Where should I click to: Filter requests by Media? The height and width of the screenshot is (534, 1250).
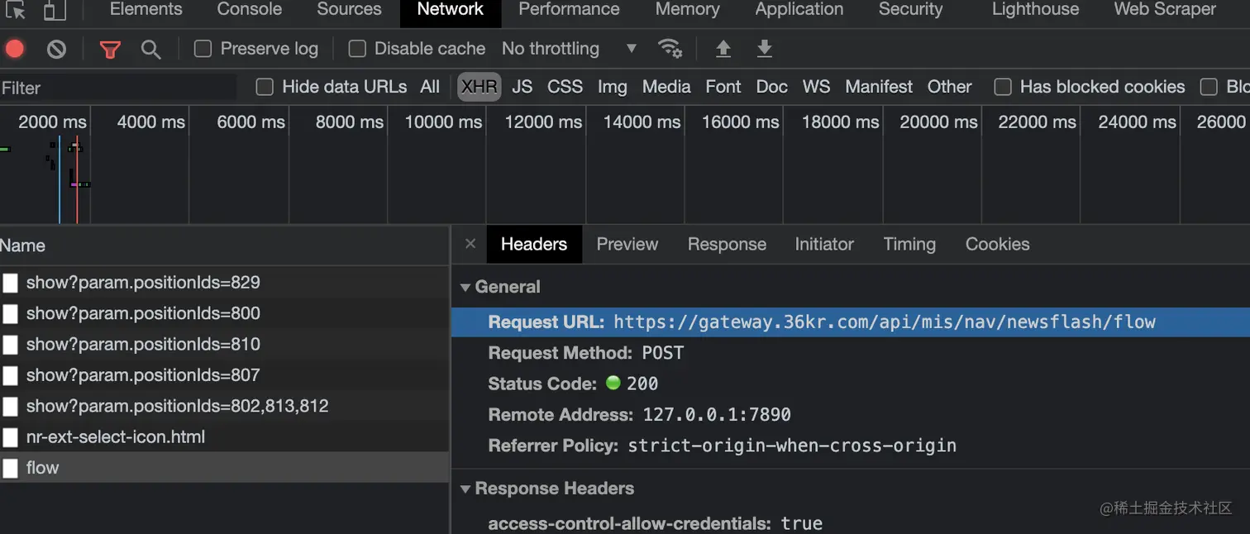[x=666, y=87]
